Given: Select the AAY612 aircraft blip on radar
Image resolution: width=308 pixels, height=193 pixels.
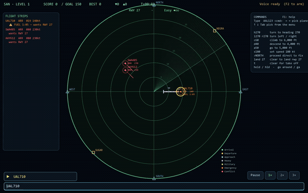Looking at the screenshot, I should 125,70.
